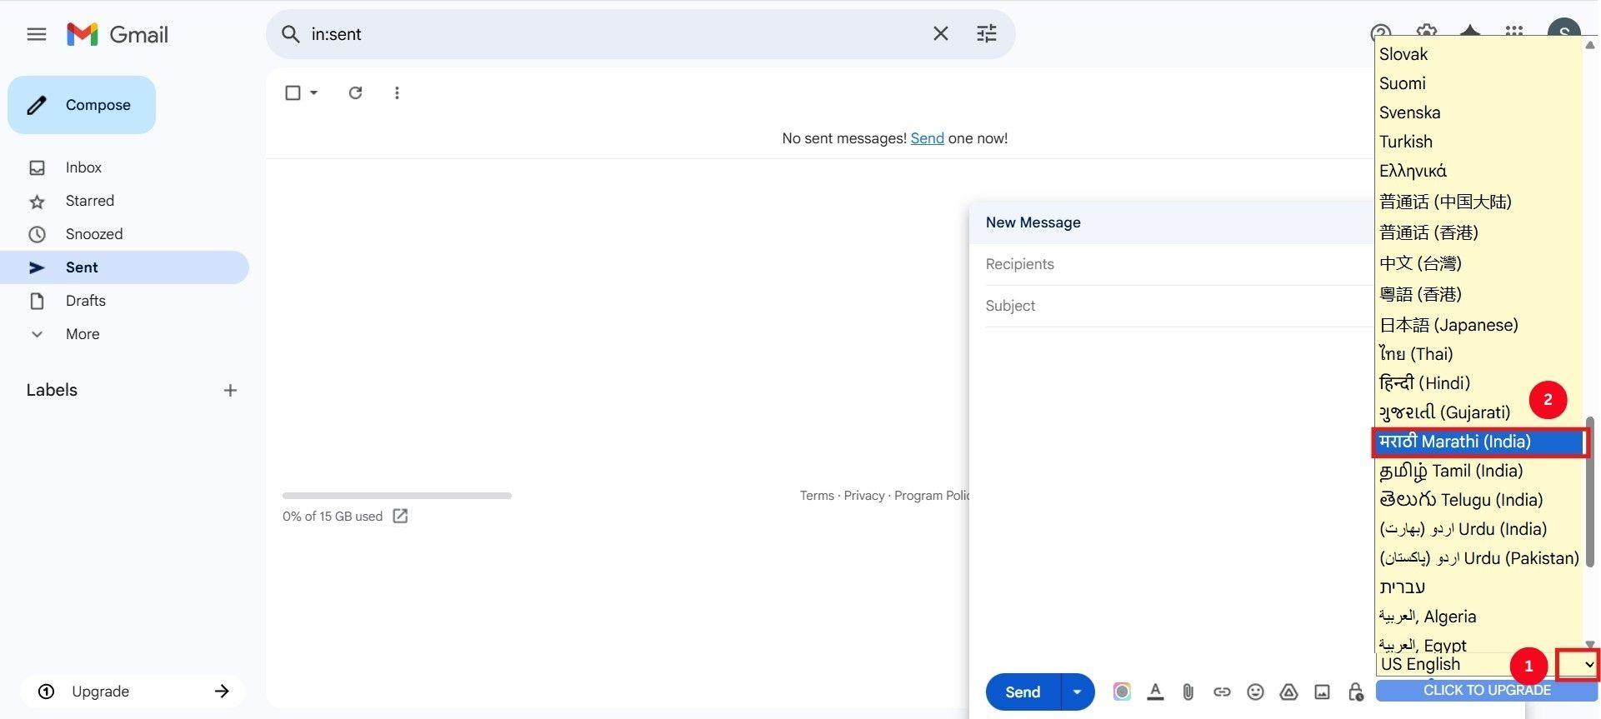Create a new label with plus icon
1601x719 pixels.
(x=230, y=390)
